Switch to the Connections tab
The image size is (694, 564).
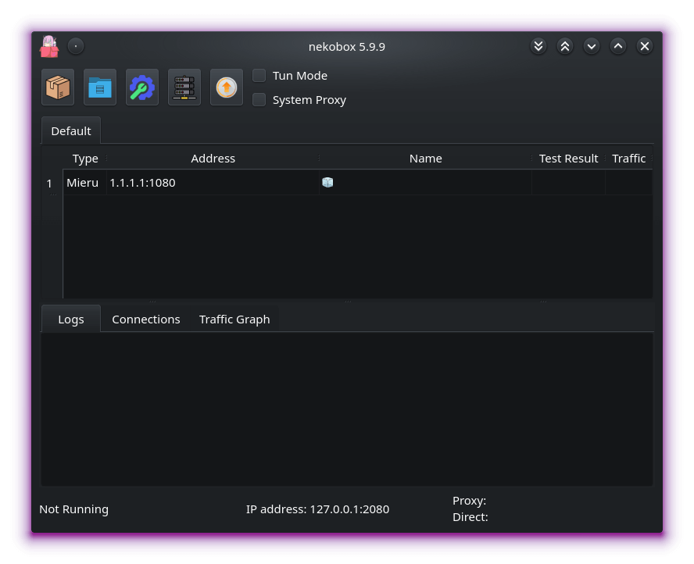click(x=145, y=319)
